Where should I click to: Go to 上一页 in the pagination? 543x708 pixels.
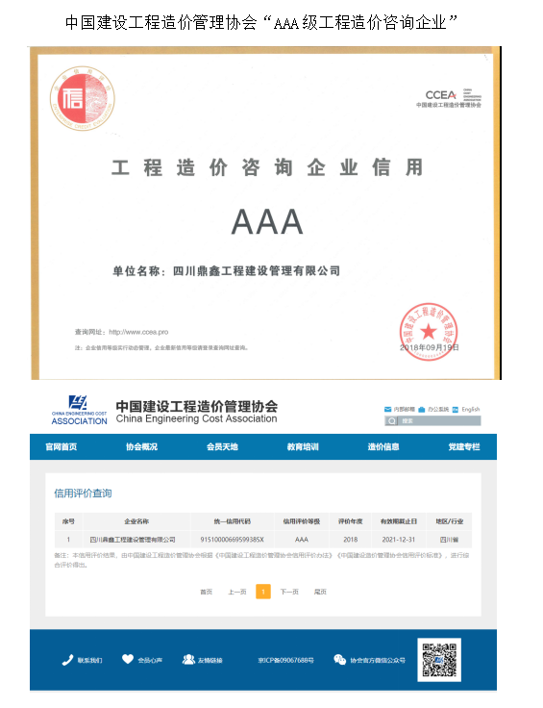pyautogui.click(x=236, y=592)
